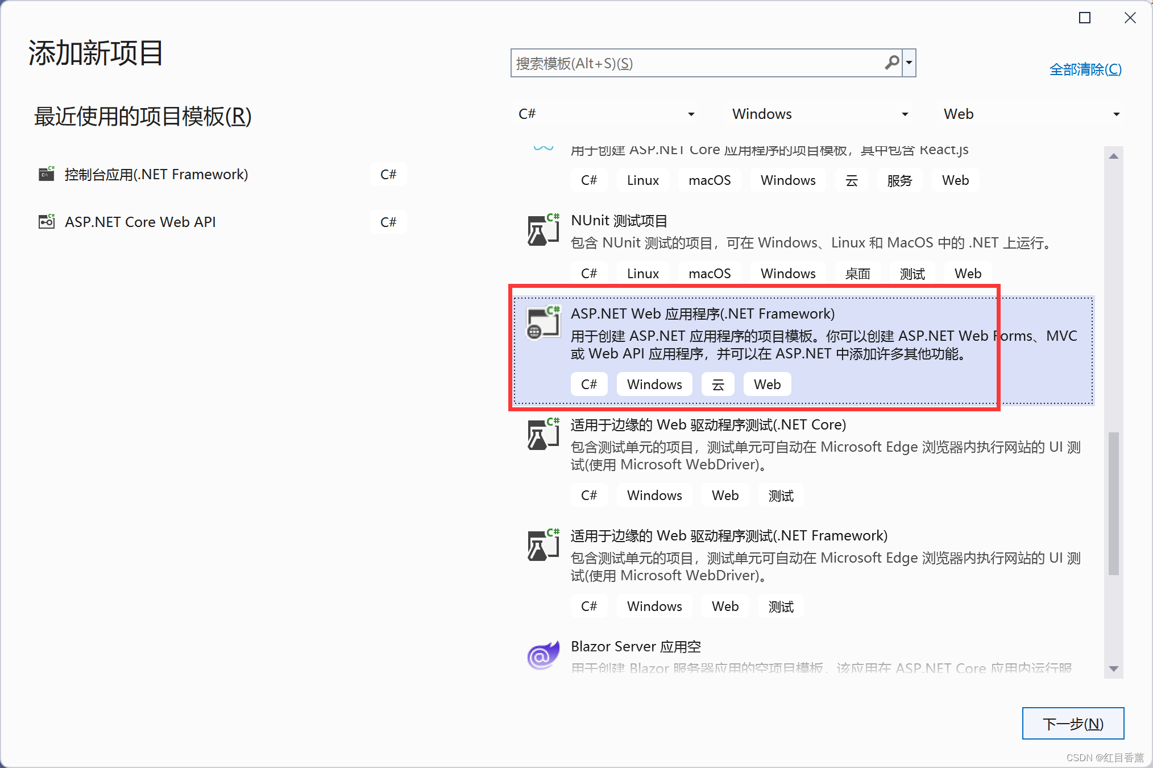This screenshot has width=1153, height=768.
Task: Open the C# language filter dropdown
Action: coord(606,114)
